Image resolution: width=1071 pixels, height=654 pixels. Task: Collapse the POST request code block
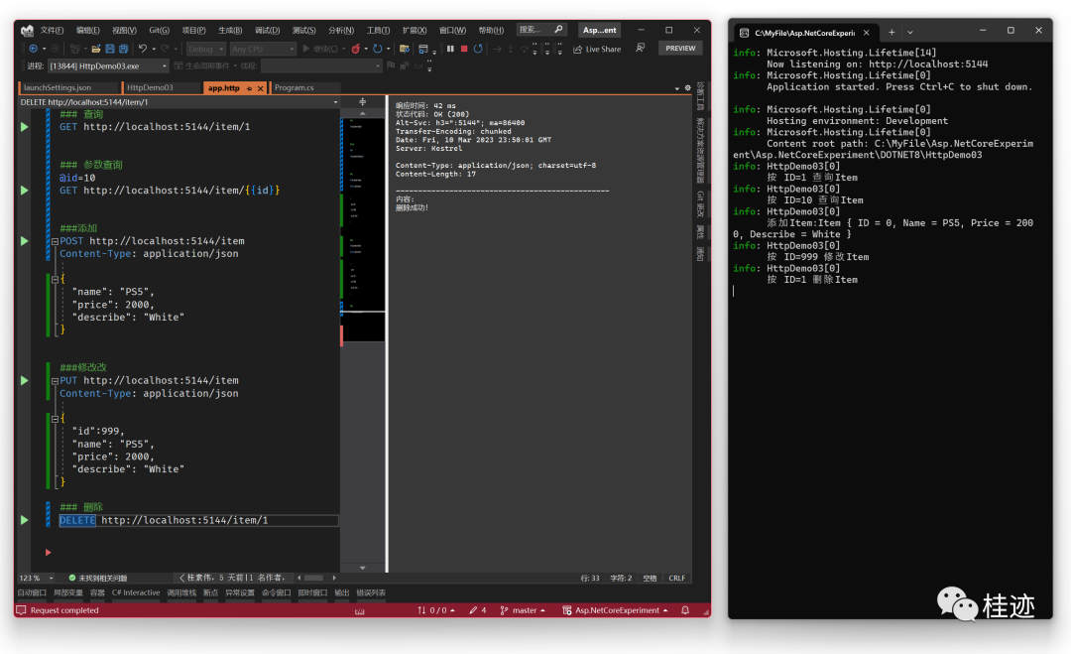(56, 241)
